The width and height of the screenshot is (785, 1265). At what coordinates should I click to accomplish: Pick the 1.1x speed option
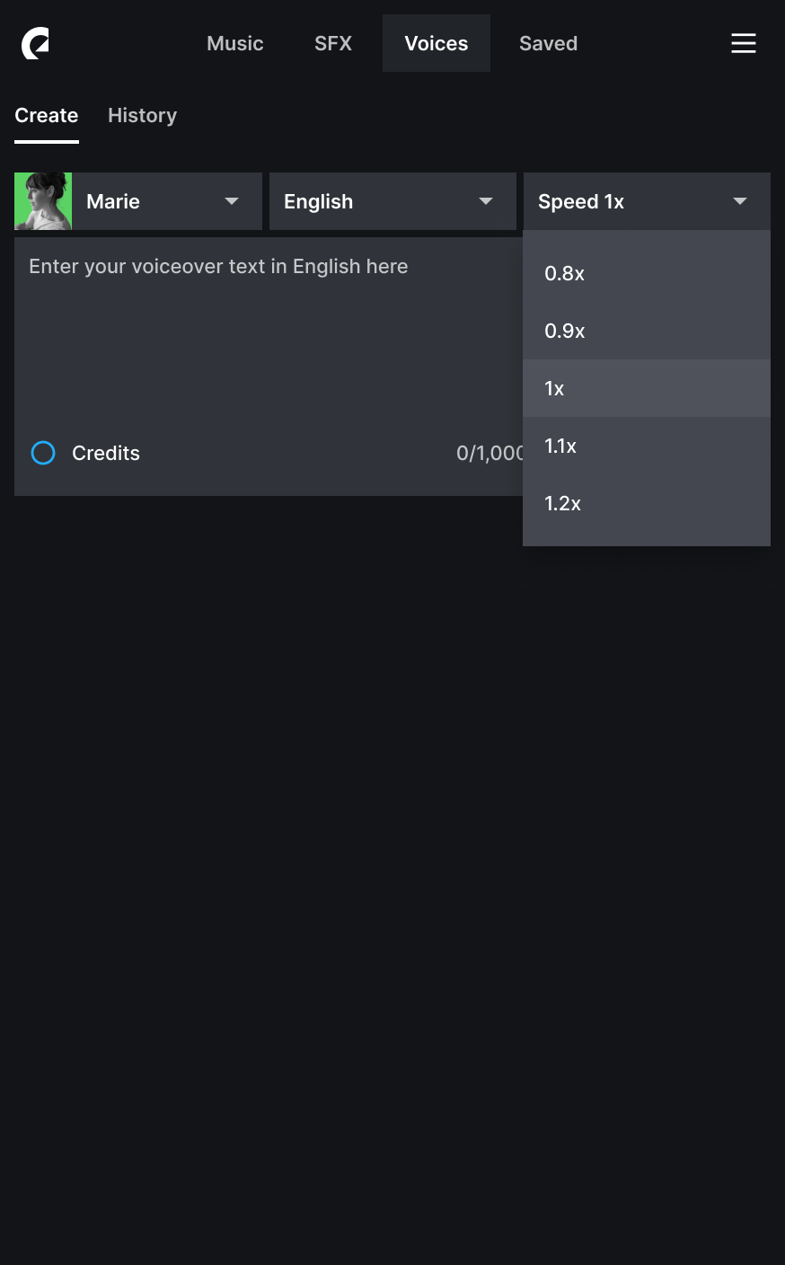pyautogui.click(x=647, y=446)
